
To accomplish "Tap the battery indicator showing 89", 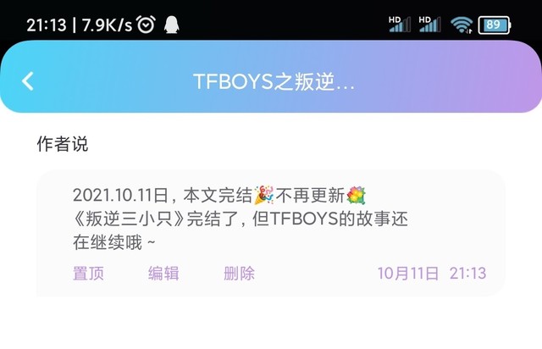I will coord(494,25).
